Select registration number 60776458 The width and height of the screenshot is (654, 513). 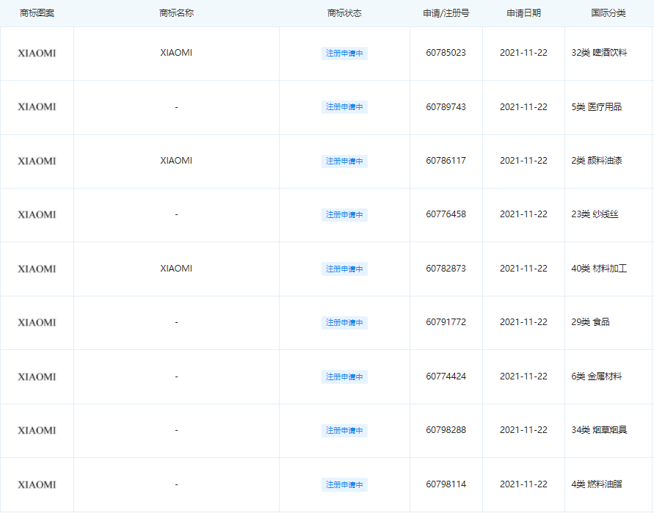(446, 214)
